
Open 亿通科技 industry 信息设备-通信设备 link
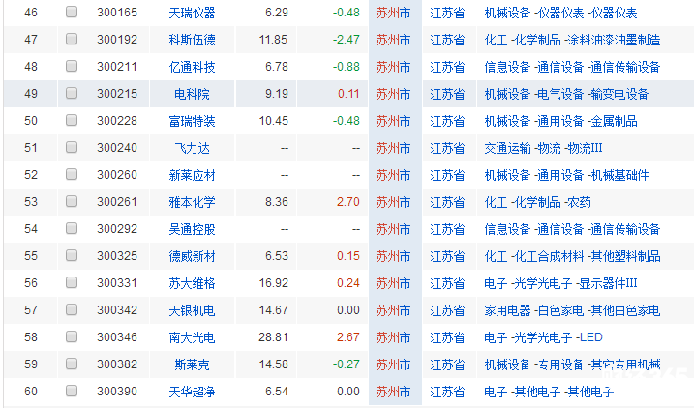(x=572, y=67)
